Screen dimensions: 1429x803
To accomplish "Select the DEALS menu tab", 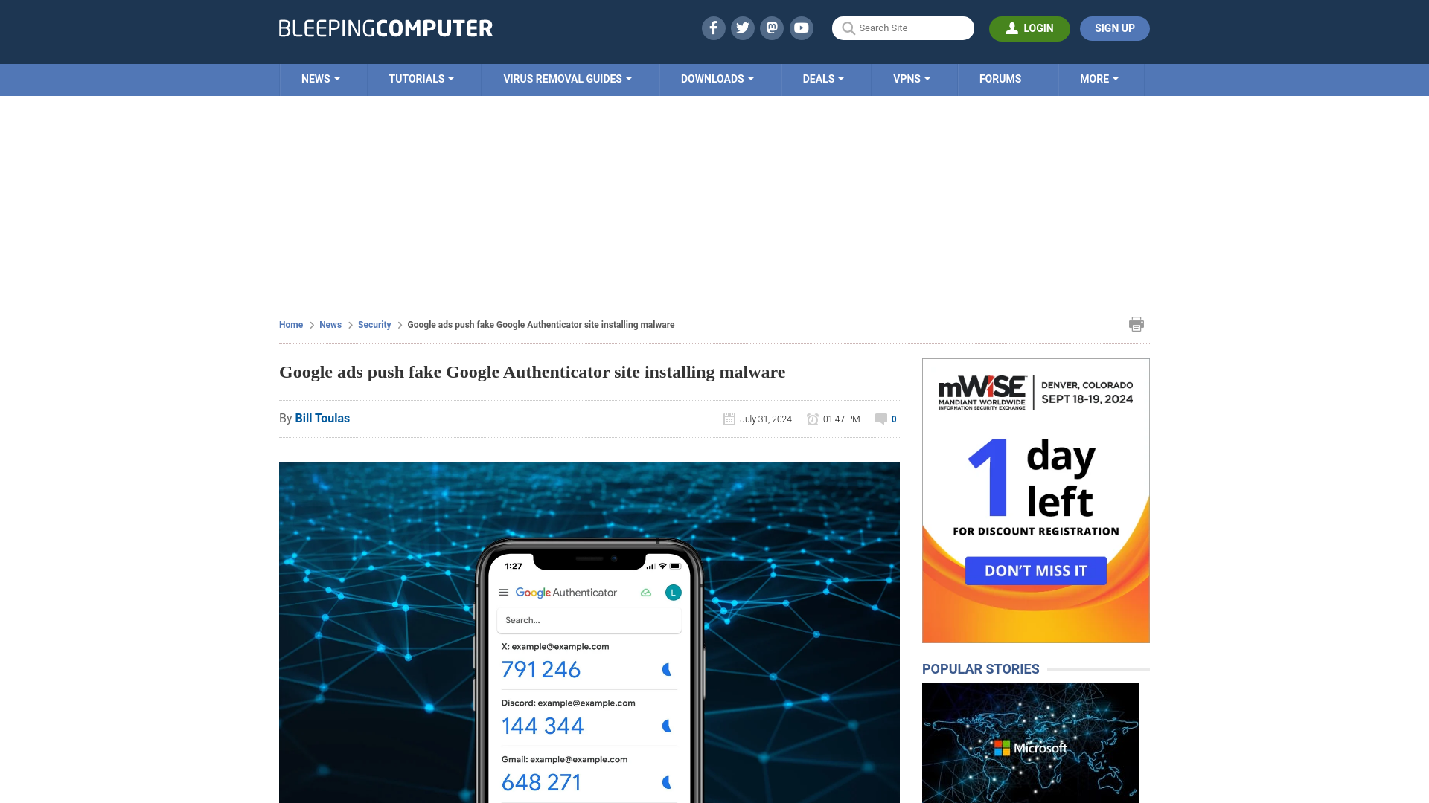I will pos(823,78).
